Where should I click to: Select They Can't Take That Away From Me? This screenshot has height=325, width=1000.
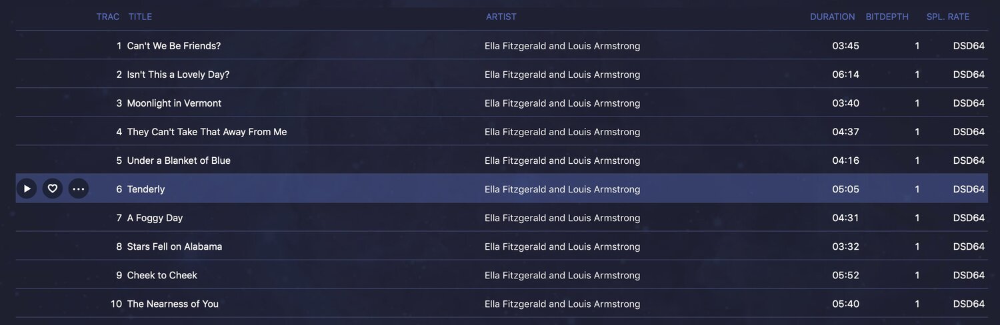tap(207, 132)
